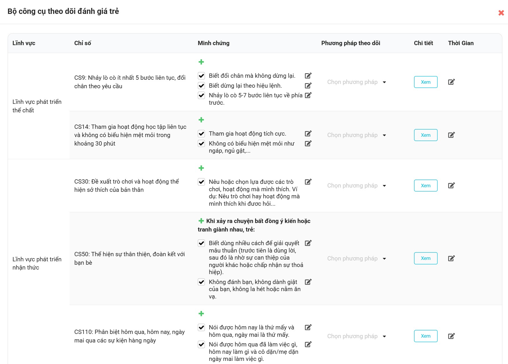Edit 'Không đánh bạn' evidence item
Image resolution: width=508 pixels, height=364 pixels.
click(308, 282)
